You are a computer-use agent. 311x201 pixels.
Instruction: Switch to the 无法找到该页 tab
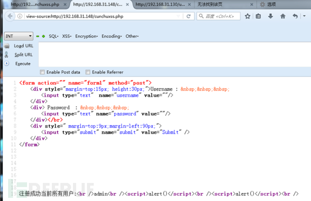pos(210,5)
